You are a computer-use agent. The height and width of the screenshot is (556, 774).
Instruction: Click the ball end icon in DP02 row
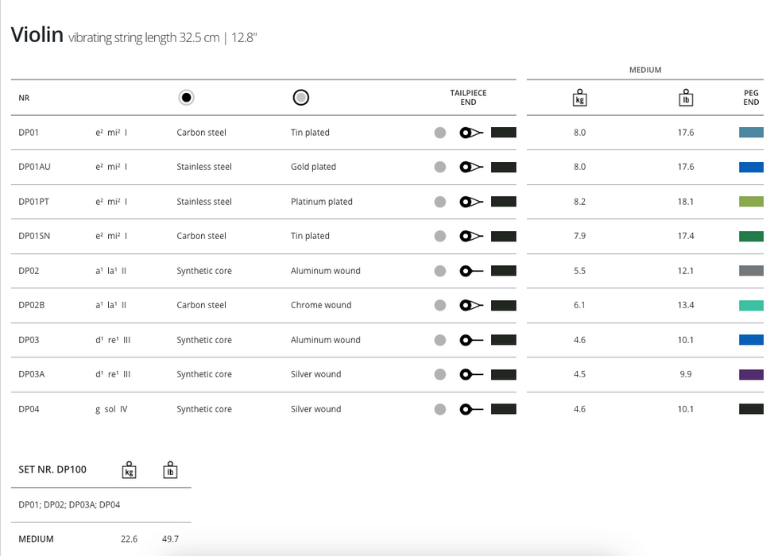pyautogui.click(x=471, y=271)
